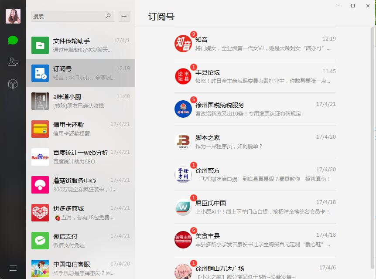Select the 订阅号 conversation

tap(81, 73)
